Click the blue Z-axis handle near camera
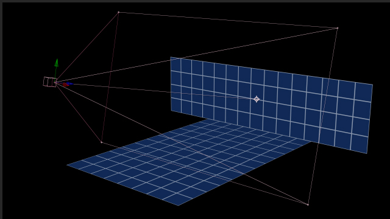The image size is (390, 219). 70,84
